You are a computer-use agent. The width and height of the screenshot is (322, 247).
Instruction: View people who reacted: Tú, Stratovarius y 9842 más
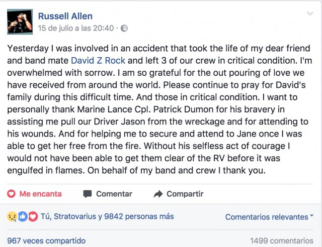pyautogui.click(x=108, y=217)
